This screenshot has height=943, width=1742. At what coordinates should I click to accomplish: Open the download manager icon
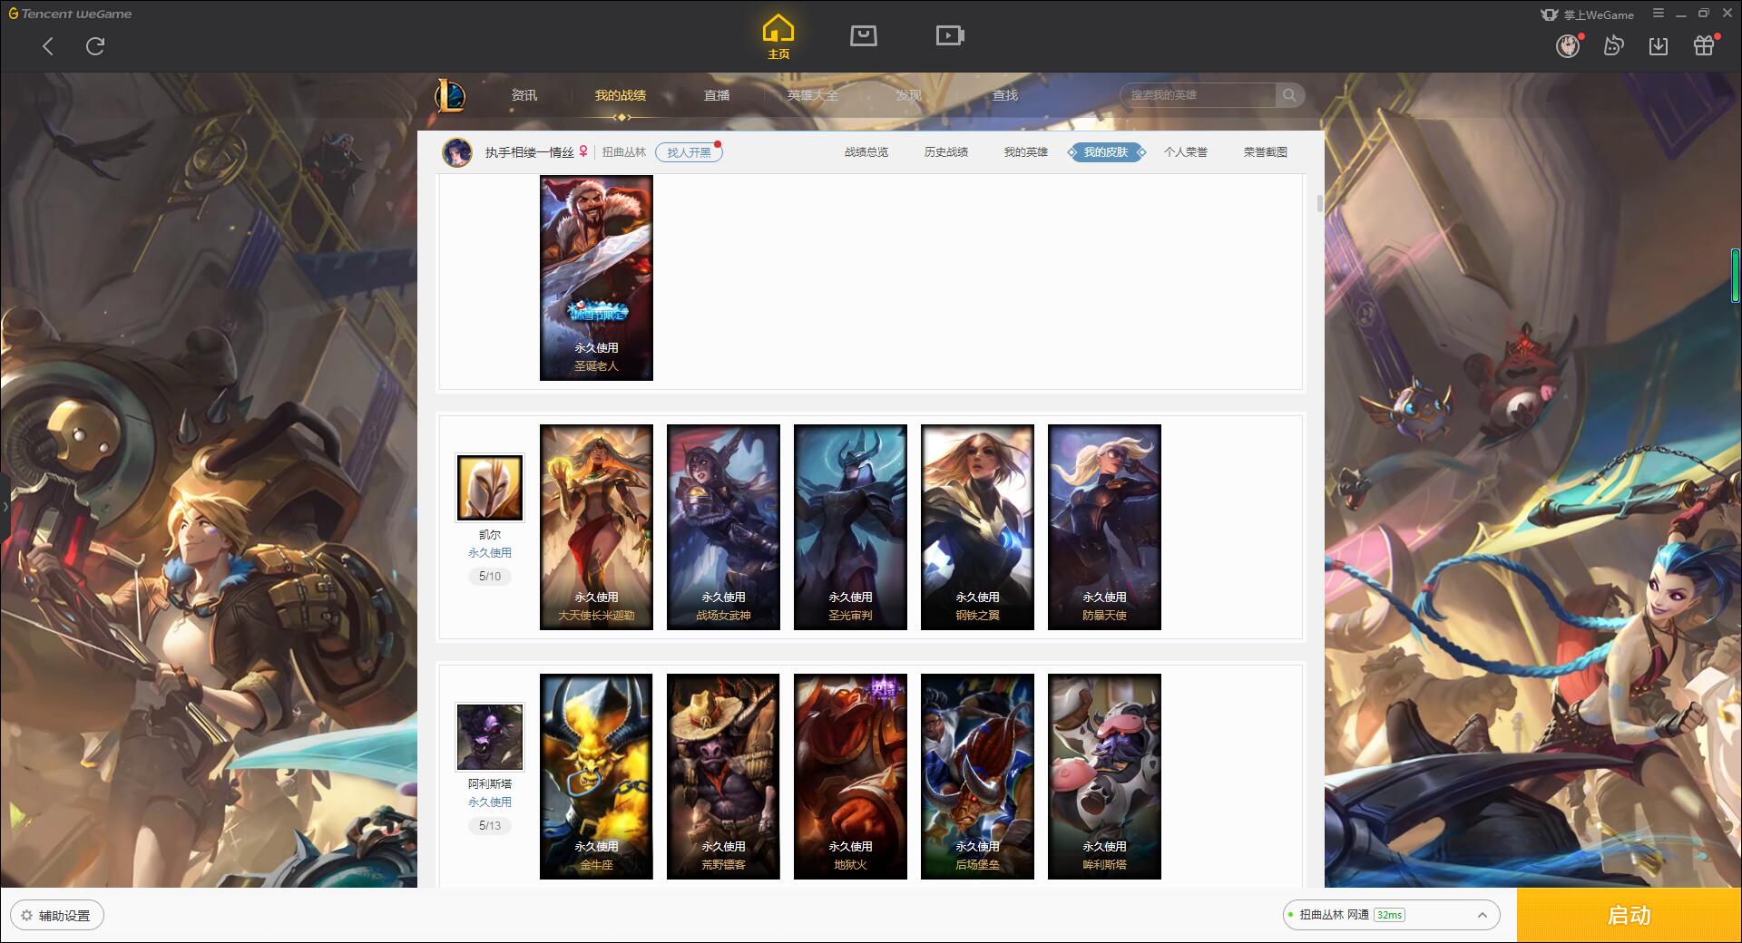click(x=1659, y=45)
